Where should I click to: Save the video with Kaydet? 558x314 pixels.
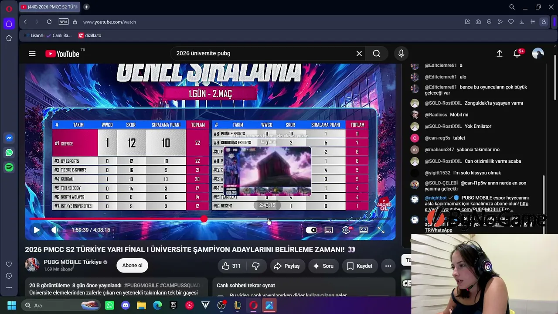click(360, 266)
